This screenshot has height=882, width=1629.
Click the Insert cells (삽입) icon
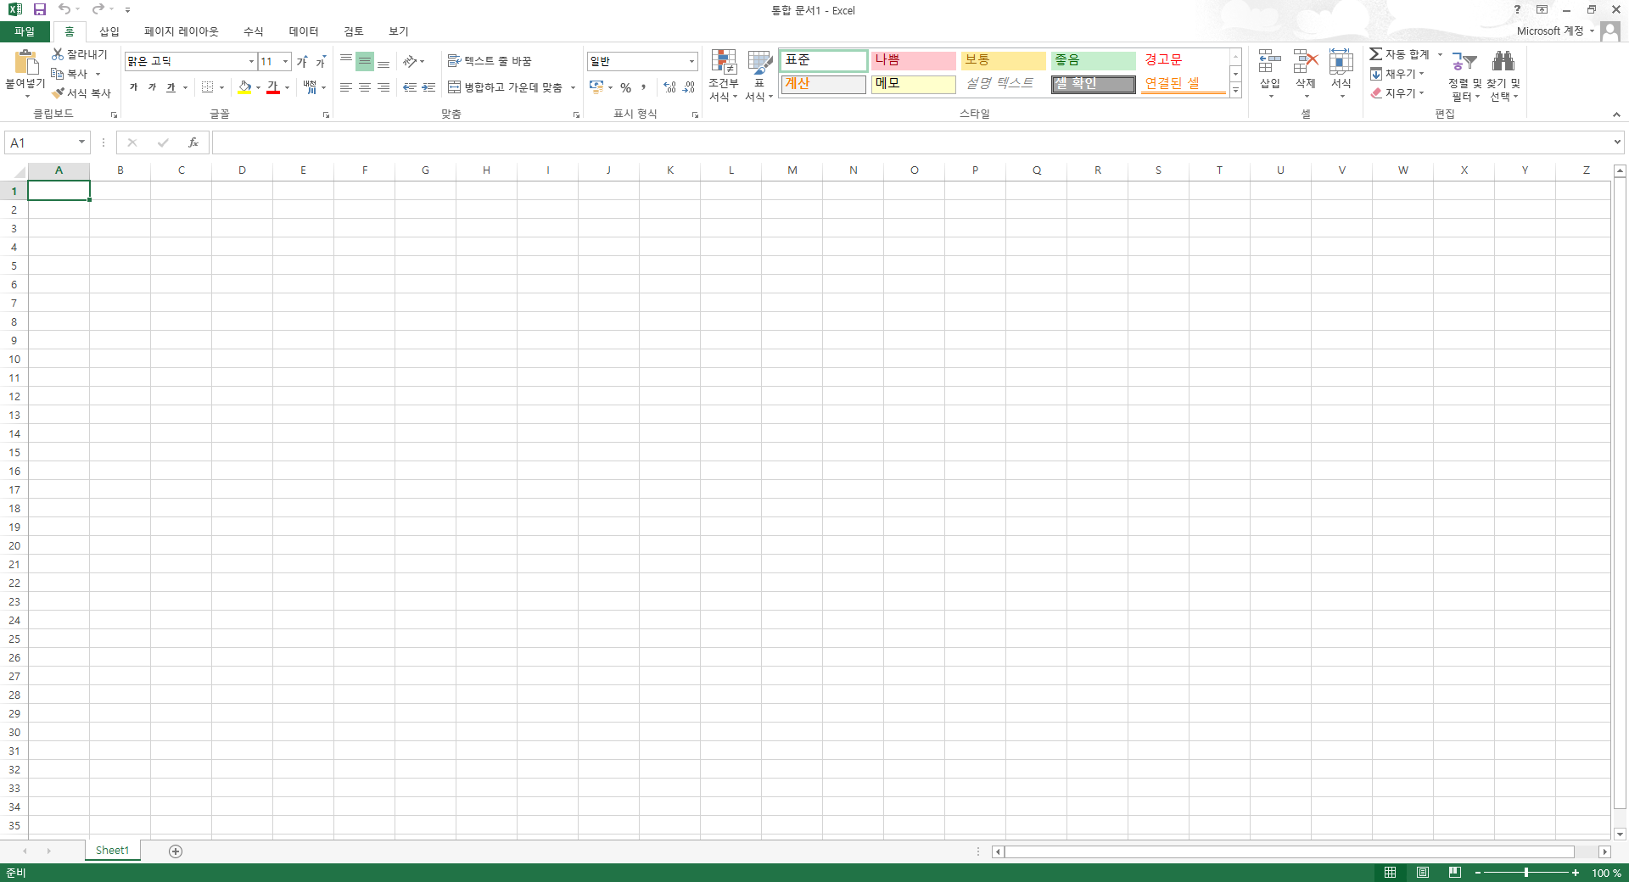[x=1270, y=62]
